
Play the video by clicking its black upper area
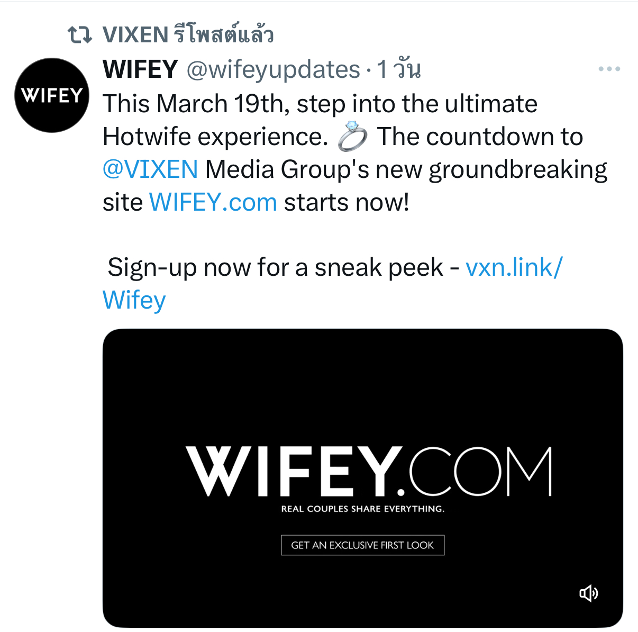click(x=362, y=386)
